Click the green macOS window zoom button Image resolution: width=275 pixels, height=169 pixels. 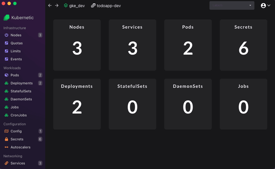(x=15, y=3)
